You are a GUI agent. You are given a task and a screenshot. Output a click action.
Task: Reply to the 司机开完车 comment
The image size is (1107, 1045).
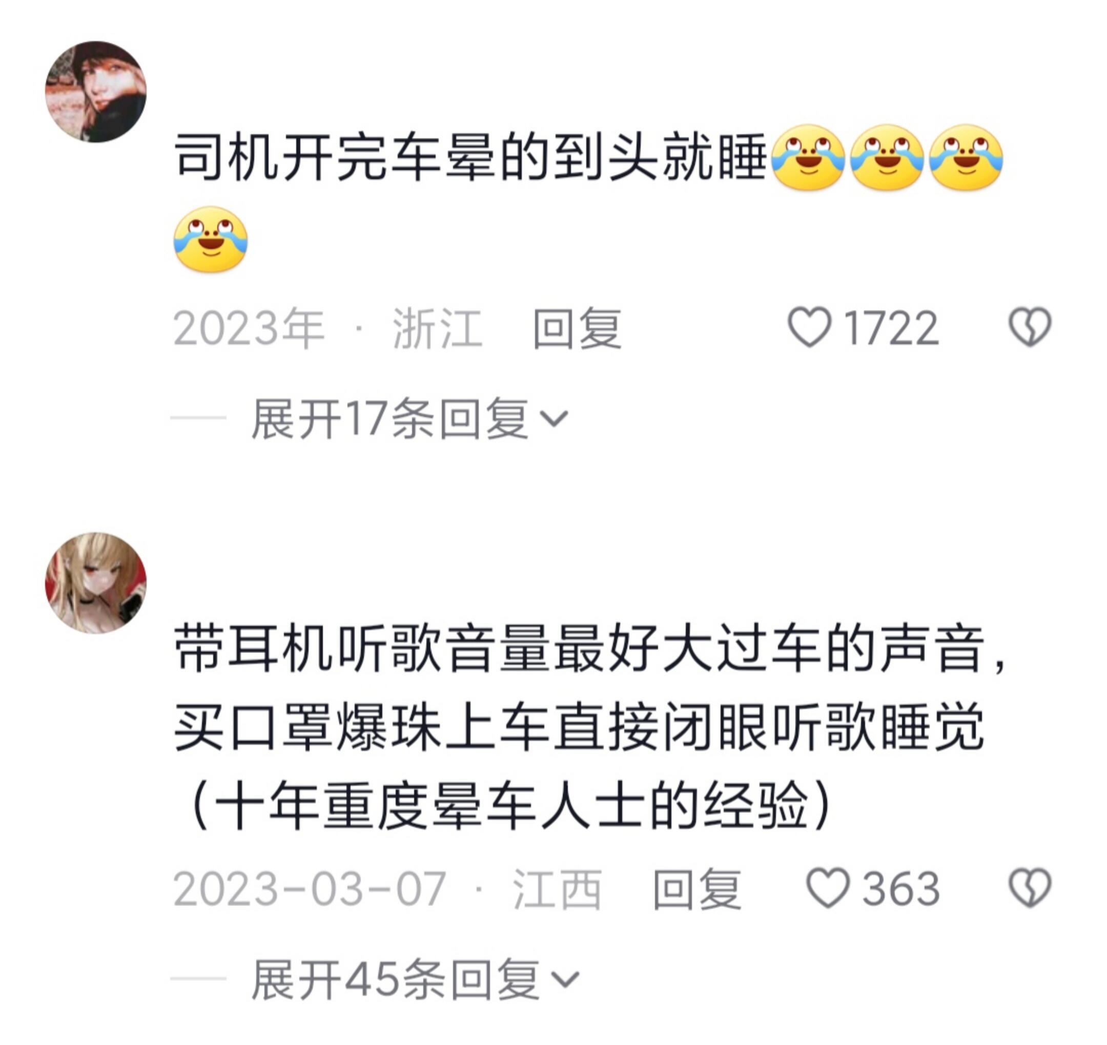577,329
